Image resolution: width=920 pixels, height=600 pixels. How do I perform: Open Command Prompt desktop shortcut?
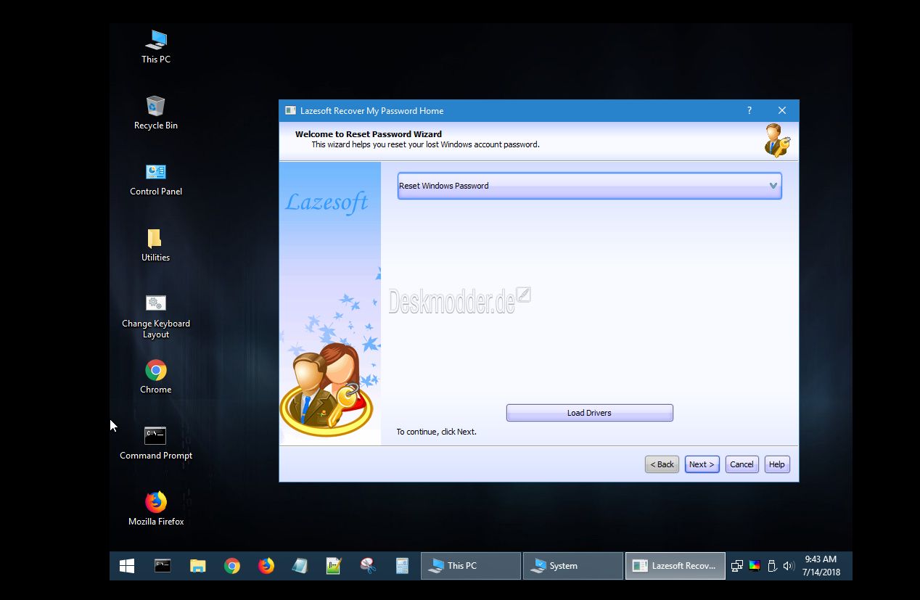pos(156,443)
